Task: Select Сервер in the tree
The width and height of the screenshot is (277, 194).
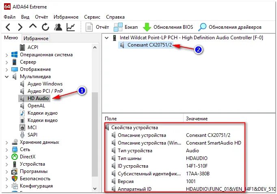Action: click(28, 62)
